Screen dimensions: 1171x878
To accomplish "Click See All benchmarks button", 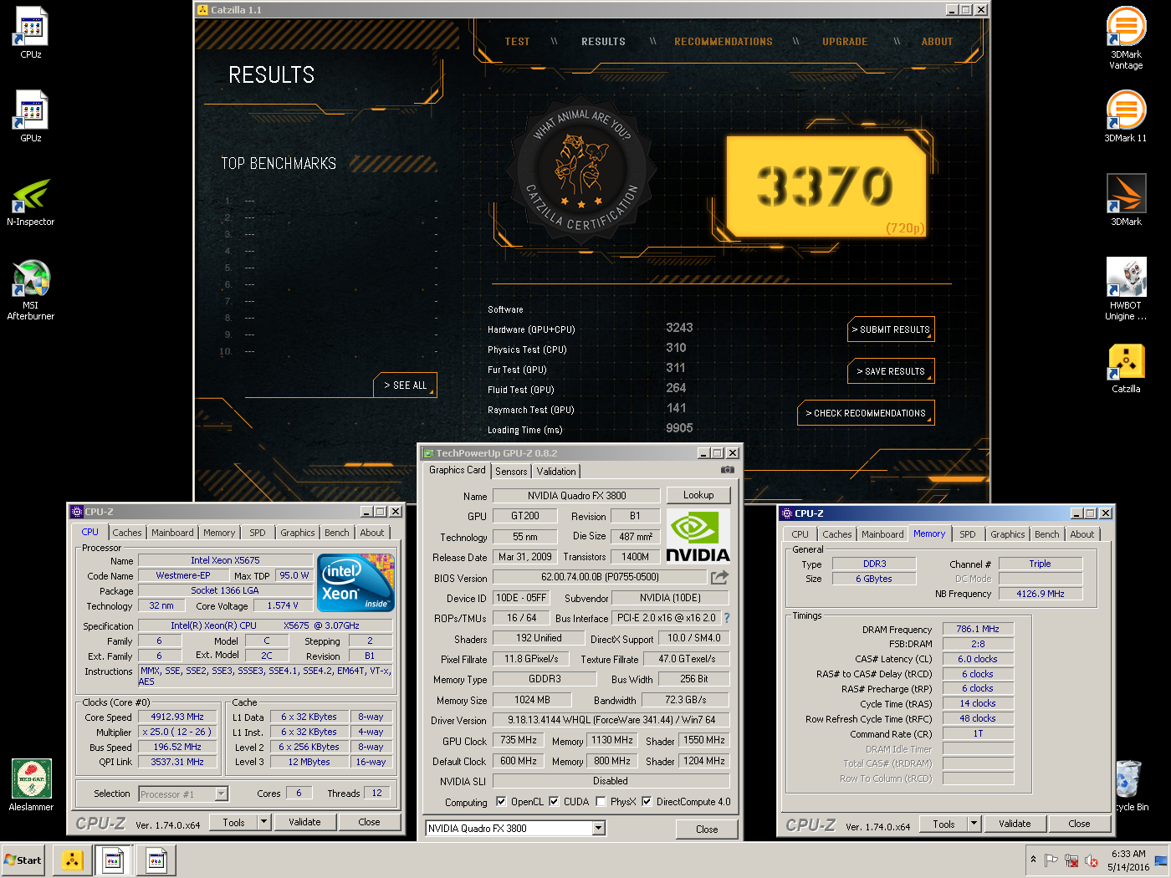I will [405, 385].
